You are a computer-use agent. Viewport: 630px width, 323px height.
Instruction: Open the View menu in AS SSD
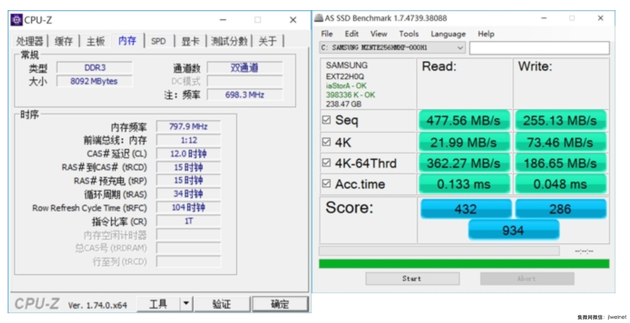click(x=379, y=34)
